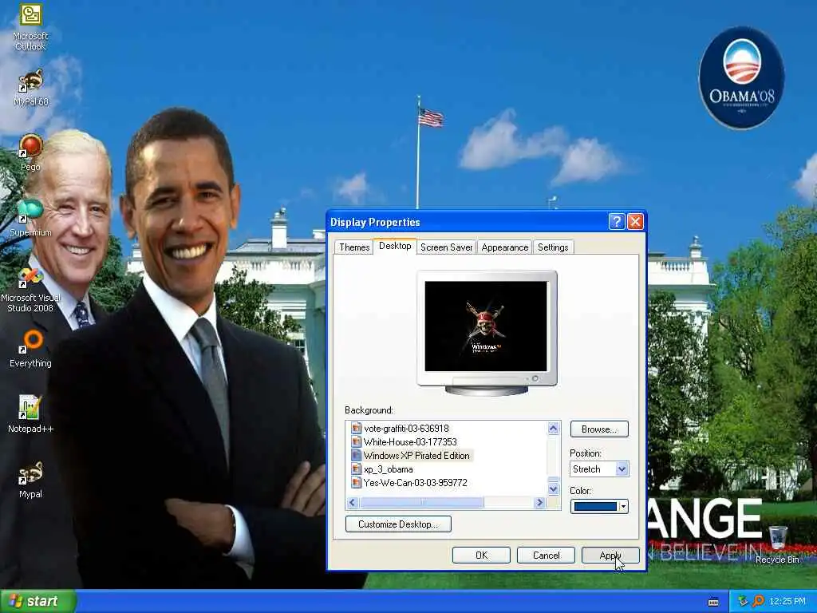The image size is (817, 613).
Task: Click the vote-graffiti file icon in list
Action: point(356,429)
